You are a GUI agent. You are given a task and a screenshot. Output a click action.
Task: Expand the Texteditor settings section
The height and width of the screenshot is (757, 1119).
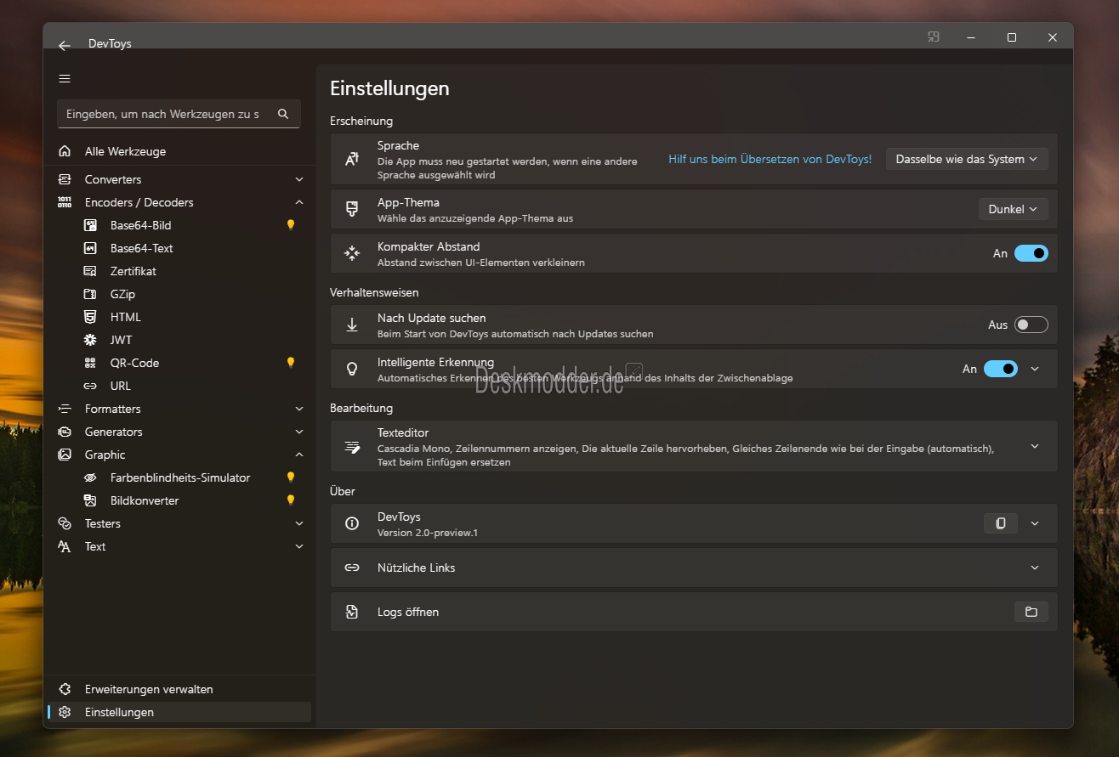coord(1035,446)
